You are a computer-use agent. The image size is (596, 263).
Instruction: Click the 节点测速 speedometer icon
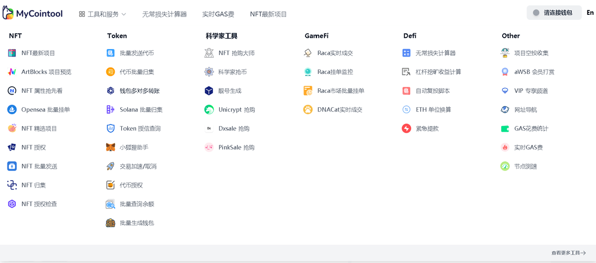click(505, 166)
